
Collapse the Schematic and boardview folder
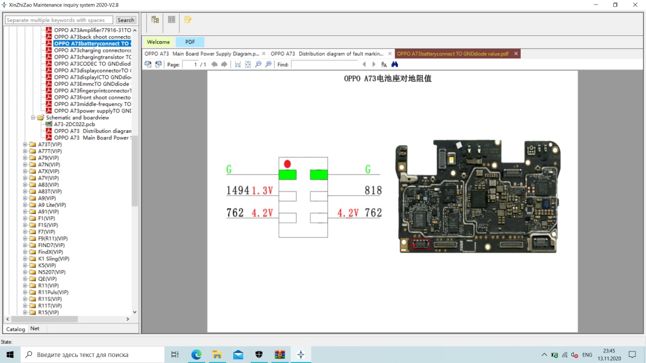pos(33,117)
